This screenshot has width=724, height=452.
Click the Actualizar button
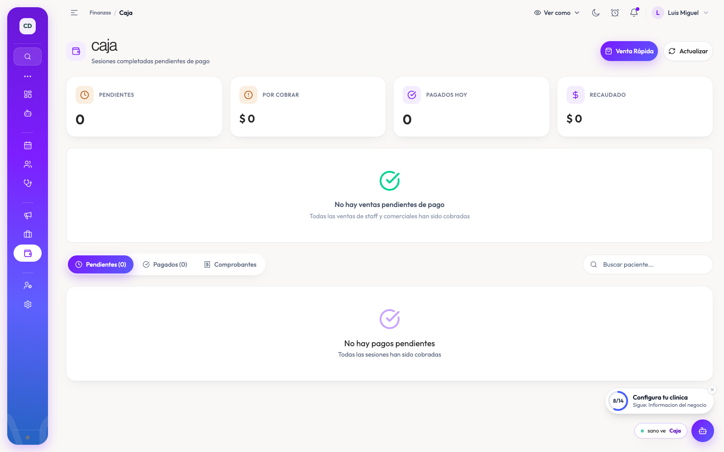click(688, 51)
